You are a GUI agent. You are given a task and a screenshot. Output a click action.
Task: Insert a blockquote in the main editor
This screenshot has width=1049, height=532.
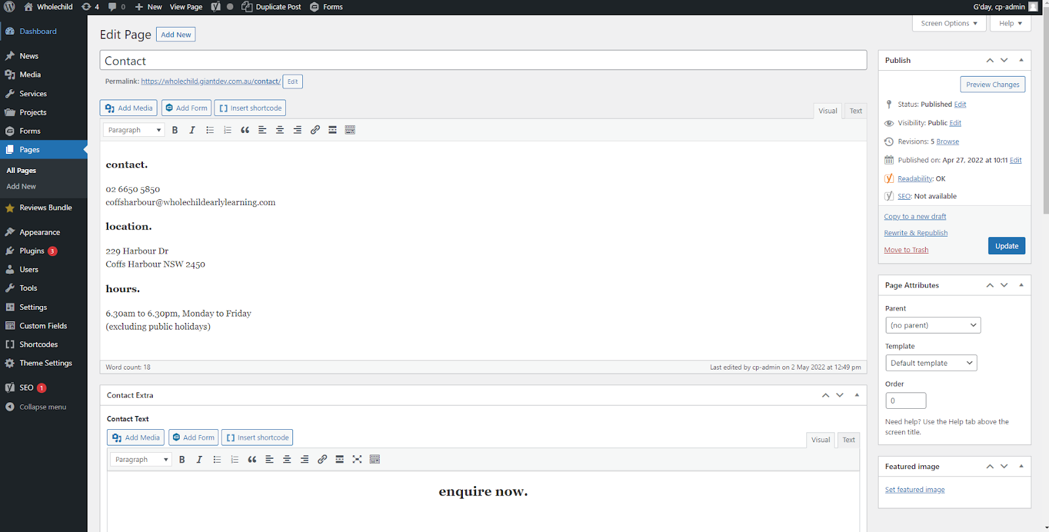coord(245,130)
